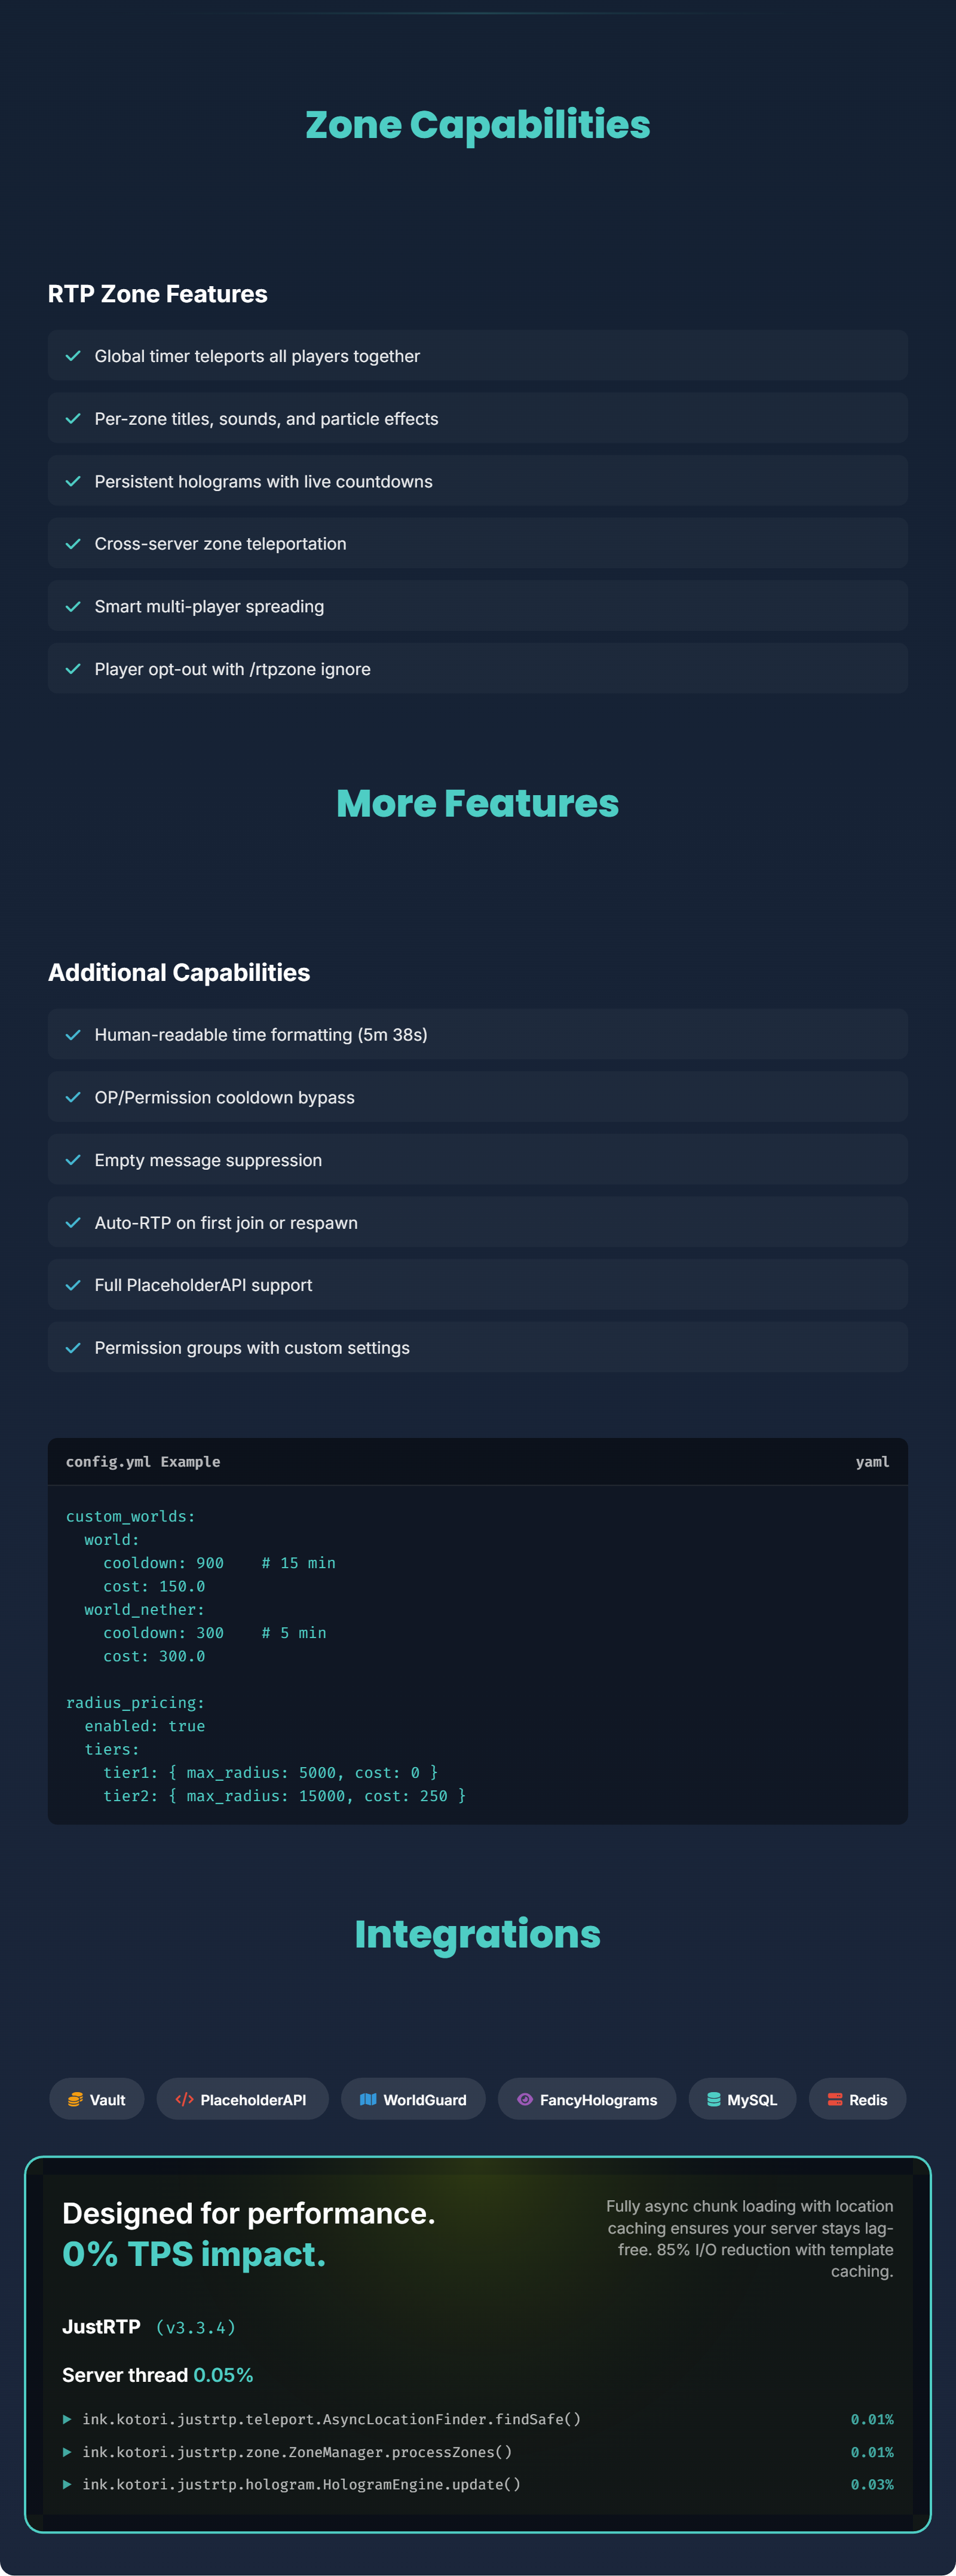Click the config.yml Example code header

coord(143,1461)
